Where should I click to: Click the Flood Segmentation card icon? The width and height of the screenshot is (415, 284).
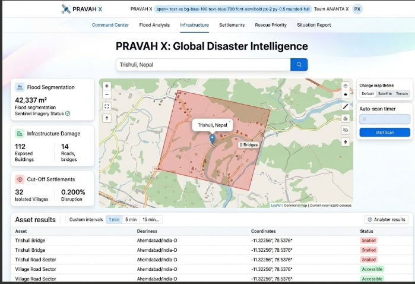tap(20, 87)
